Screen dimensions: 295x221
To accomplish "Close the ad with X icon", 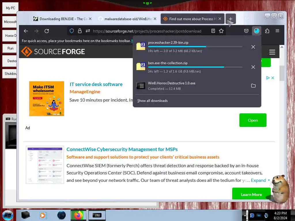I will [x=273, y=78].
